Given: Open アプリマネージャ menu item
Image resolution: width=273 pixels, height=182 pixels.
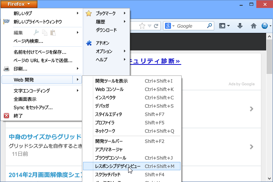Looking at the screenshot, I should coord(132,149).
